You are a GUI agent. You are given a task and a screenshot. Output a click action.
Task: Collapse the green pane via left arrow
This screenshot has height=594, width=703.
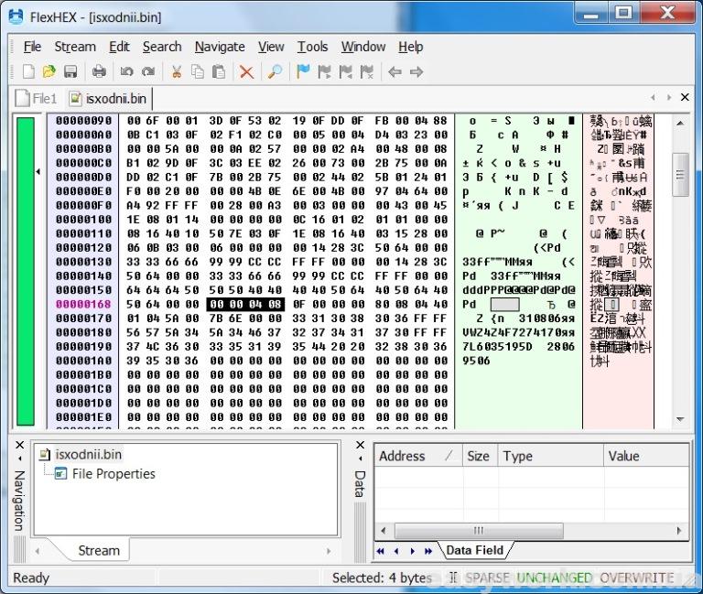[x=38, y=171]
